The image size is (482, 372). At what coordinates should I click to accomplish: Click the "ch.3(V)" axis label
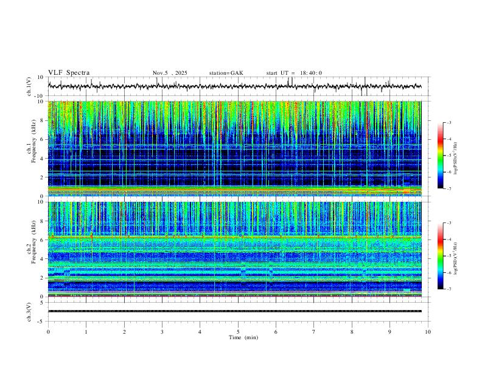click(x=29, y=312)
